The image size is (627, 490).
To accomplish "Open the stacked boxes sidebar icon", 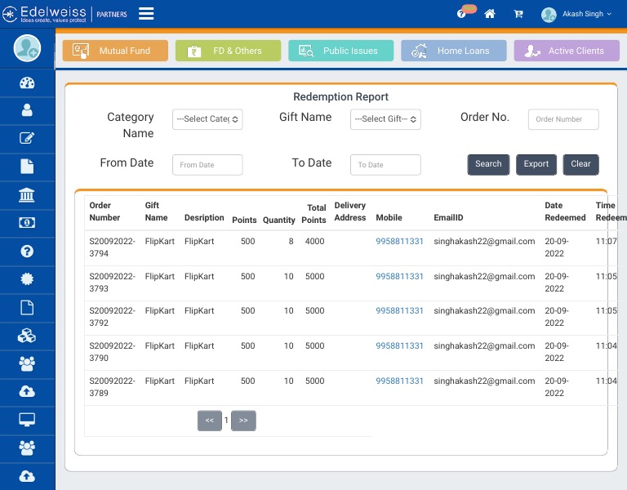I will pos(27,335).
